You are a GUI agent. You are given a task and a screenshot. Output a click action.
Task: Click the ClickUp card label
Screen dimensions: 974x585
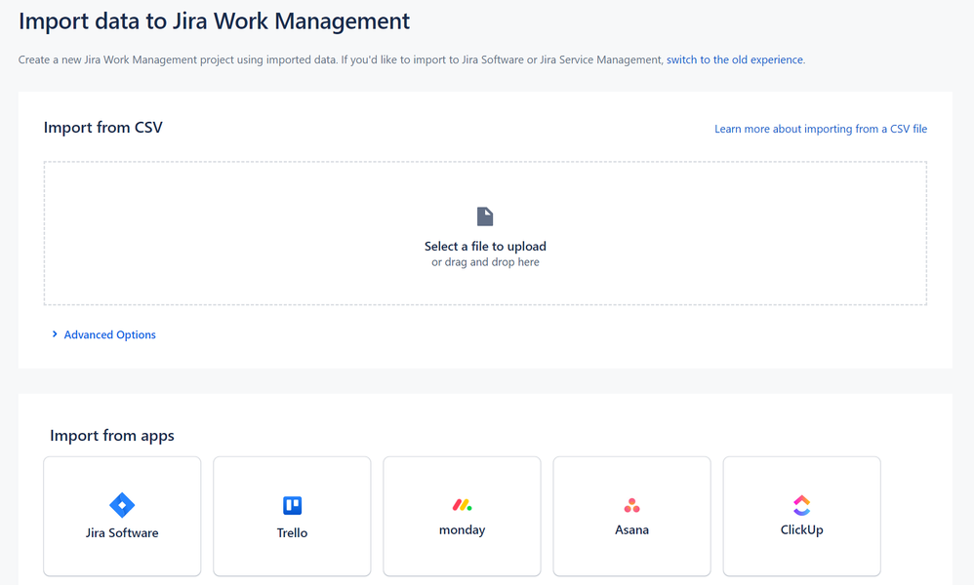click(801, 529)
